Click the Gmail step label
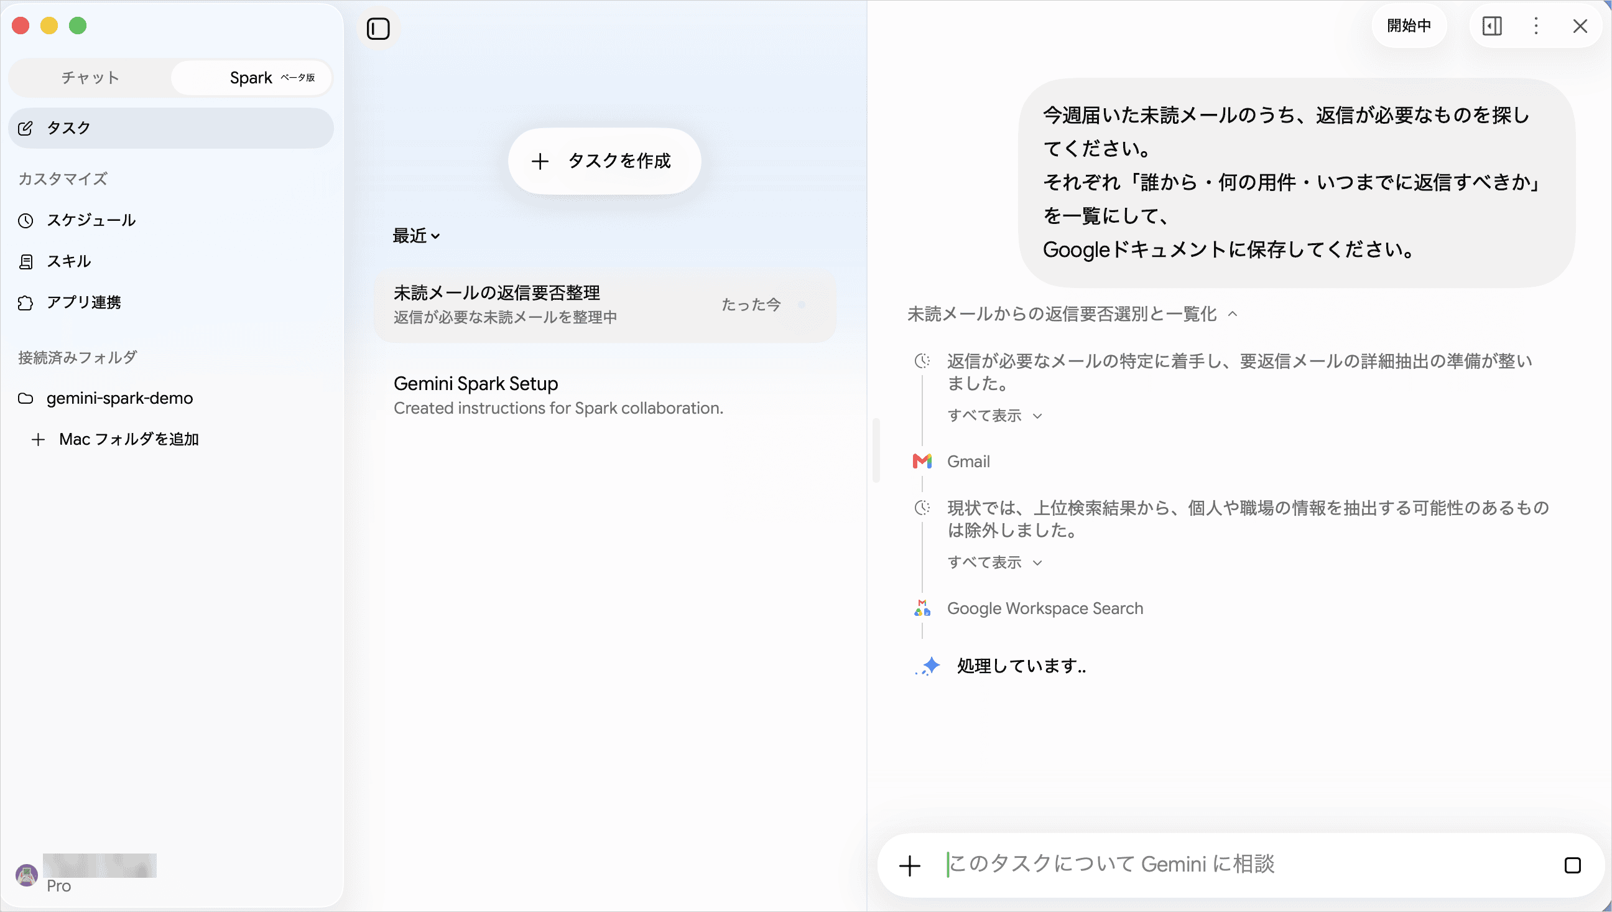1612x912 pixels. (968, 462)
